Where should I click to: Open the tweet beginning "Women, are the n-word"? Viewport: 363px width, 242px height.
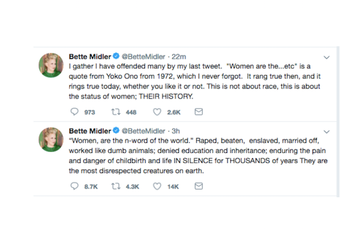pyautogui.click(x=194, y=156)
